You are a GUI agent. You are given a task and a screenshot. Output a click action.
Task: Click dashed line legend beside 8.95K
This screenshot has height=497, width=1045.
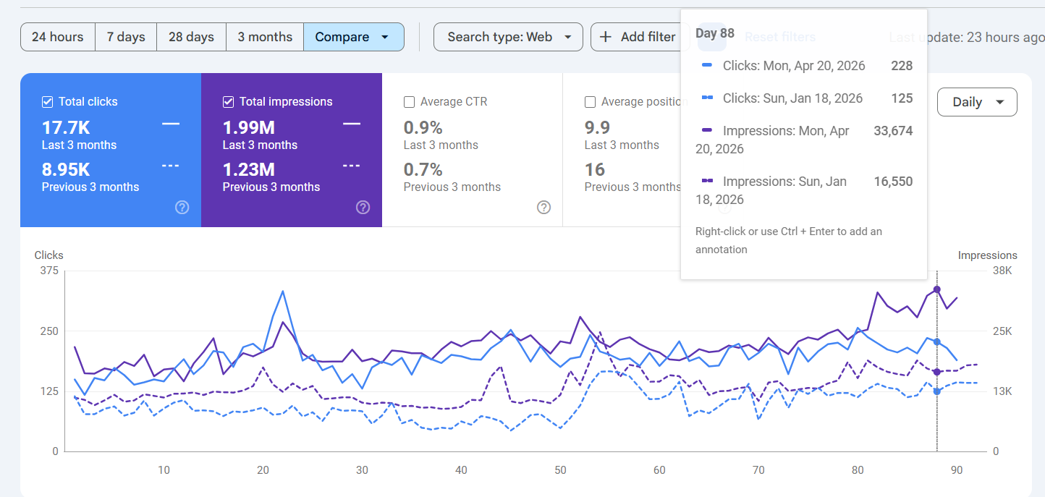point(171,166)
